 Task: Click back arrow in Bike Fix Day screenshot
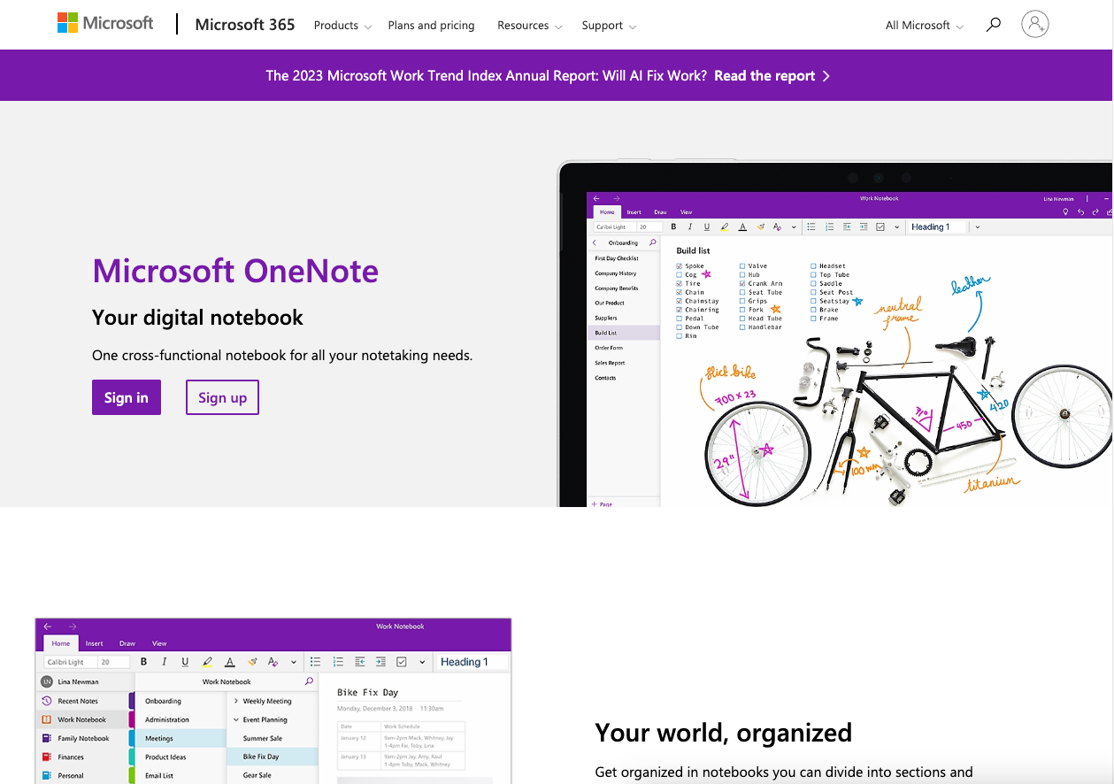[x=48, y=626]
